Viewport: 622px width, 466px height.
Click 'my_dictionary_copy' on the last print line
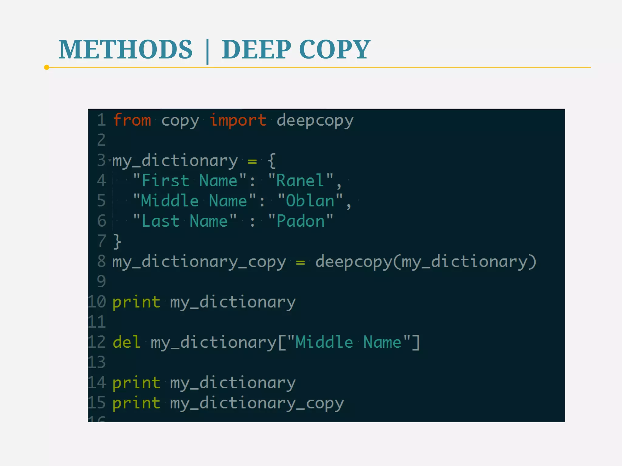[x=257, y=404]
